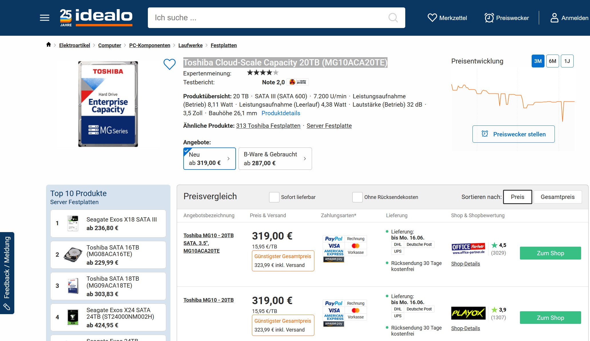Viewport: 590px width, 341px height.
Task: Sort offers by Gesamtpreis
Action: point(558,197)
